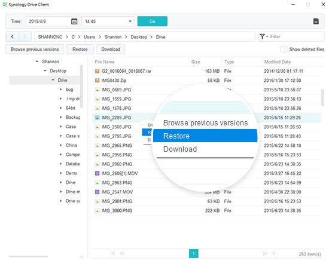Click the Download toolbar button
Viewport: 329px width, 261px height.
111,49
